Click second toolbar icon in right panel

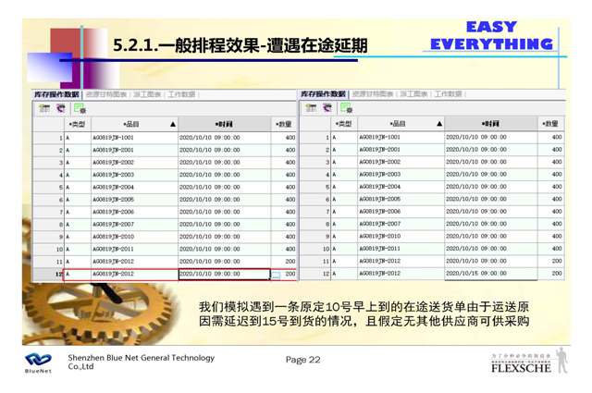327,108
